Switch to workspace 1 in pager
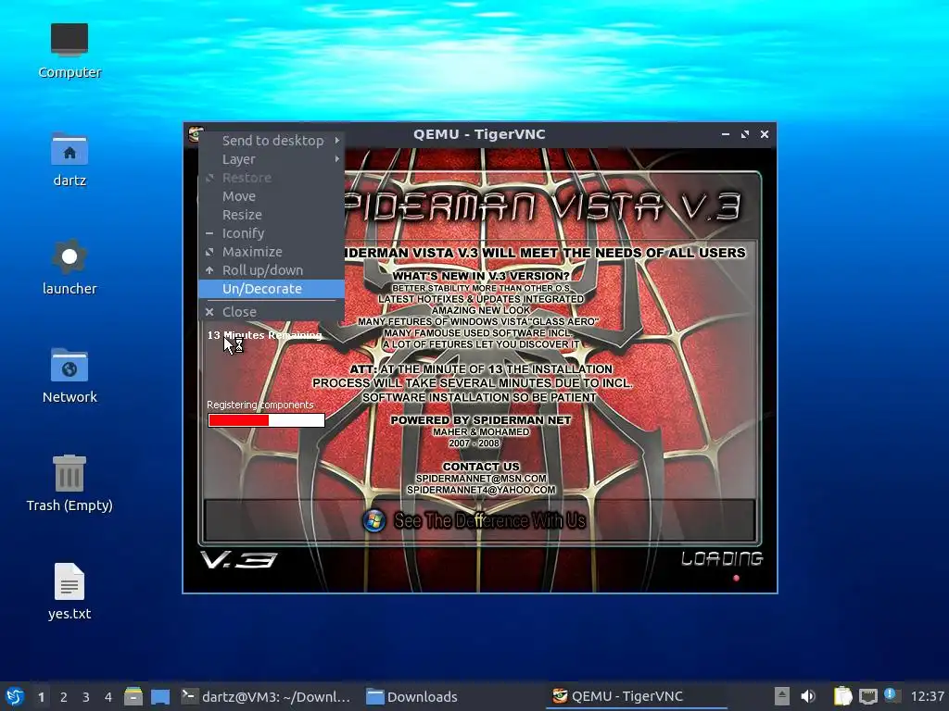949x711 pixels. pos(41,697)
